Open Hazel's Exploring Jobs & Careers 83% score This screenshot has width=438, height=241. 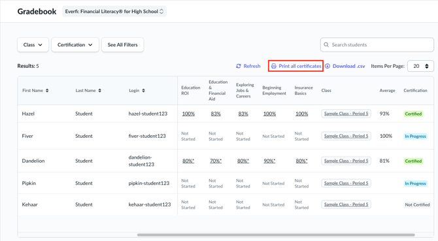coord(243,114)
